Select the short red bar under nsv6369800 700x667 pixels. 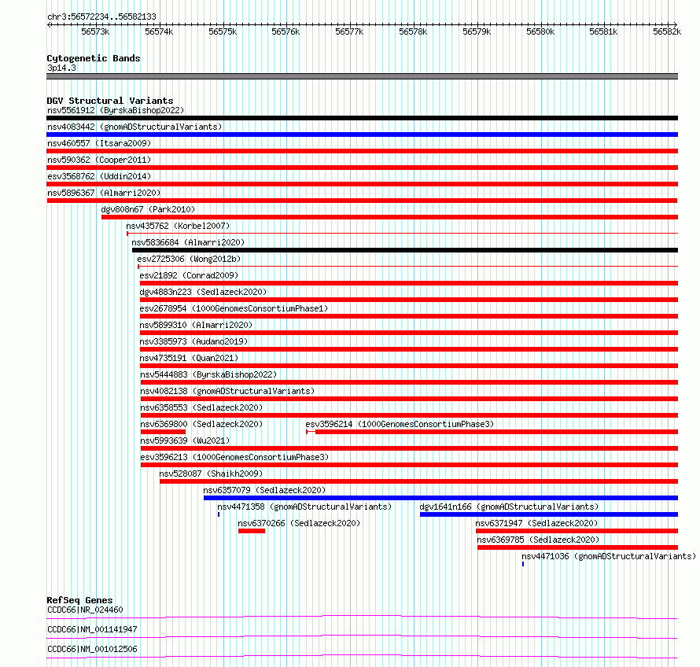163,432
